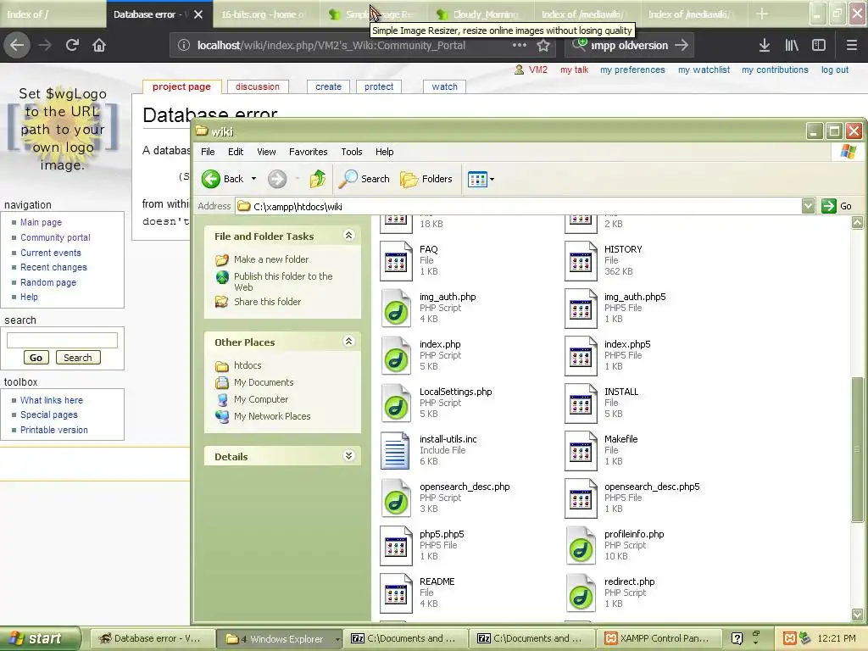Click Make a new folder

(x=271, y=259)
